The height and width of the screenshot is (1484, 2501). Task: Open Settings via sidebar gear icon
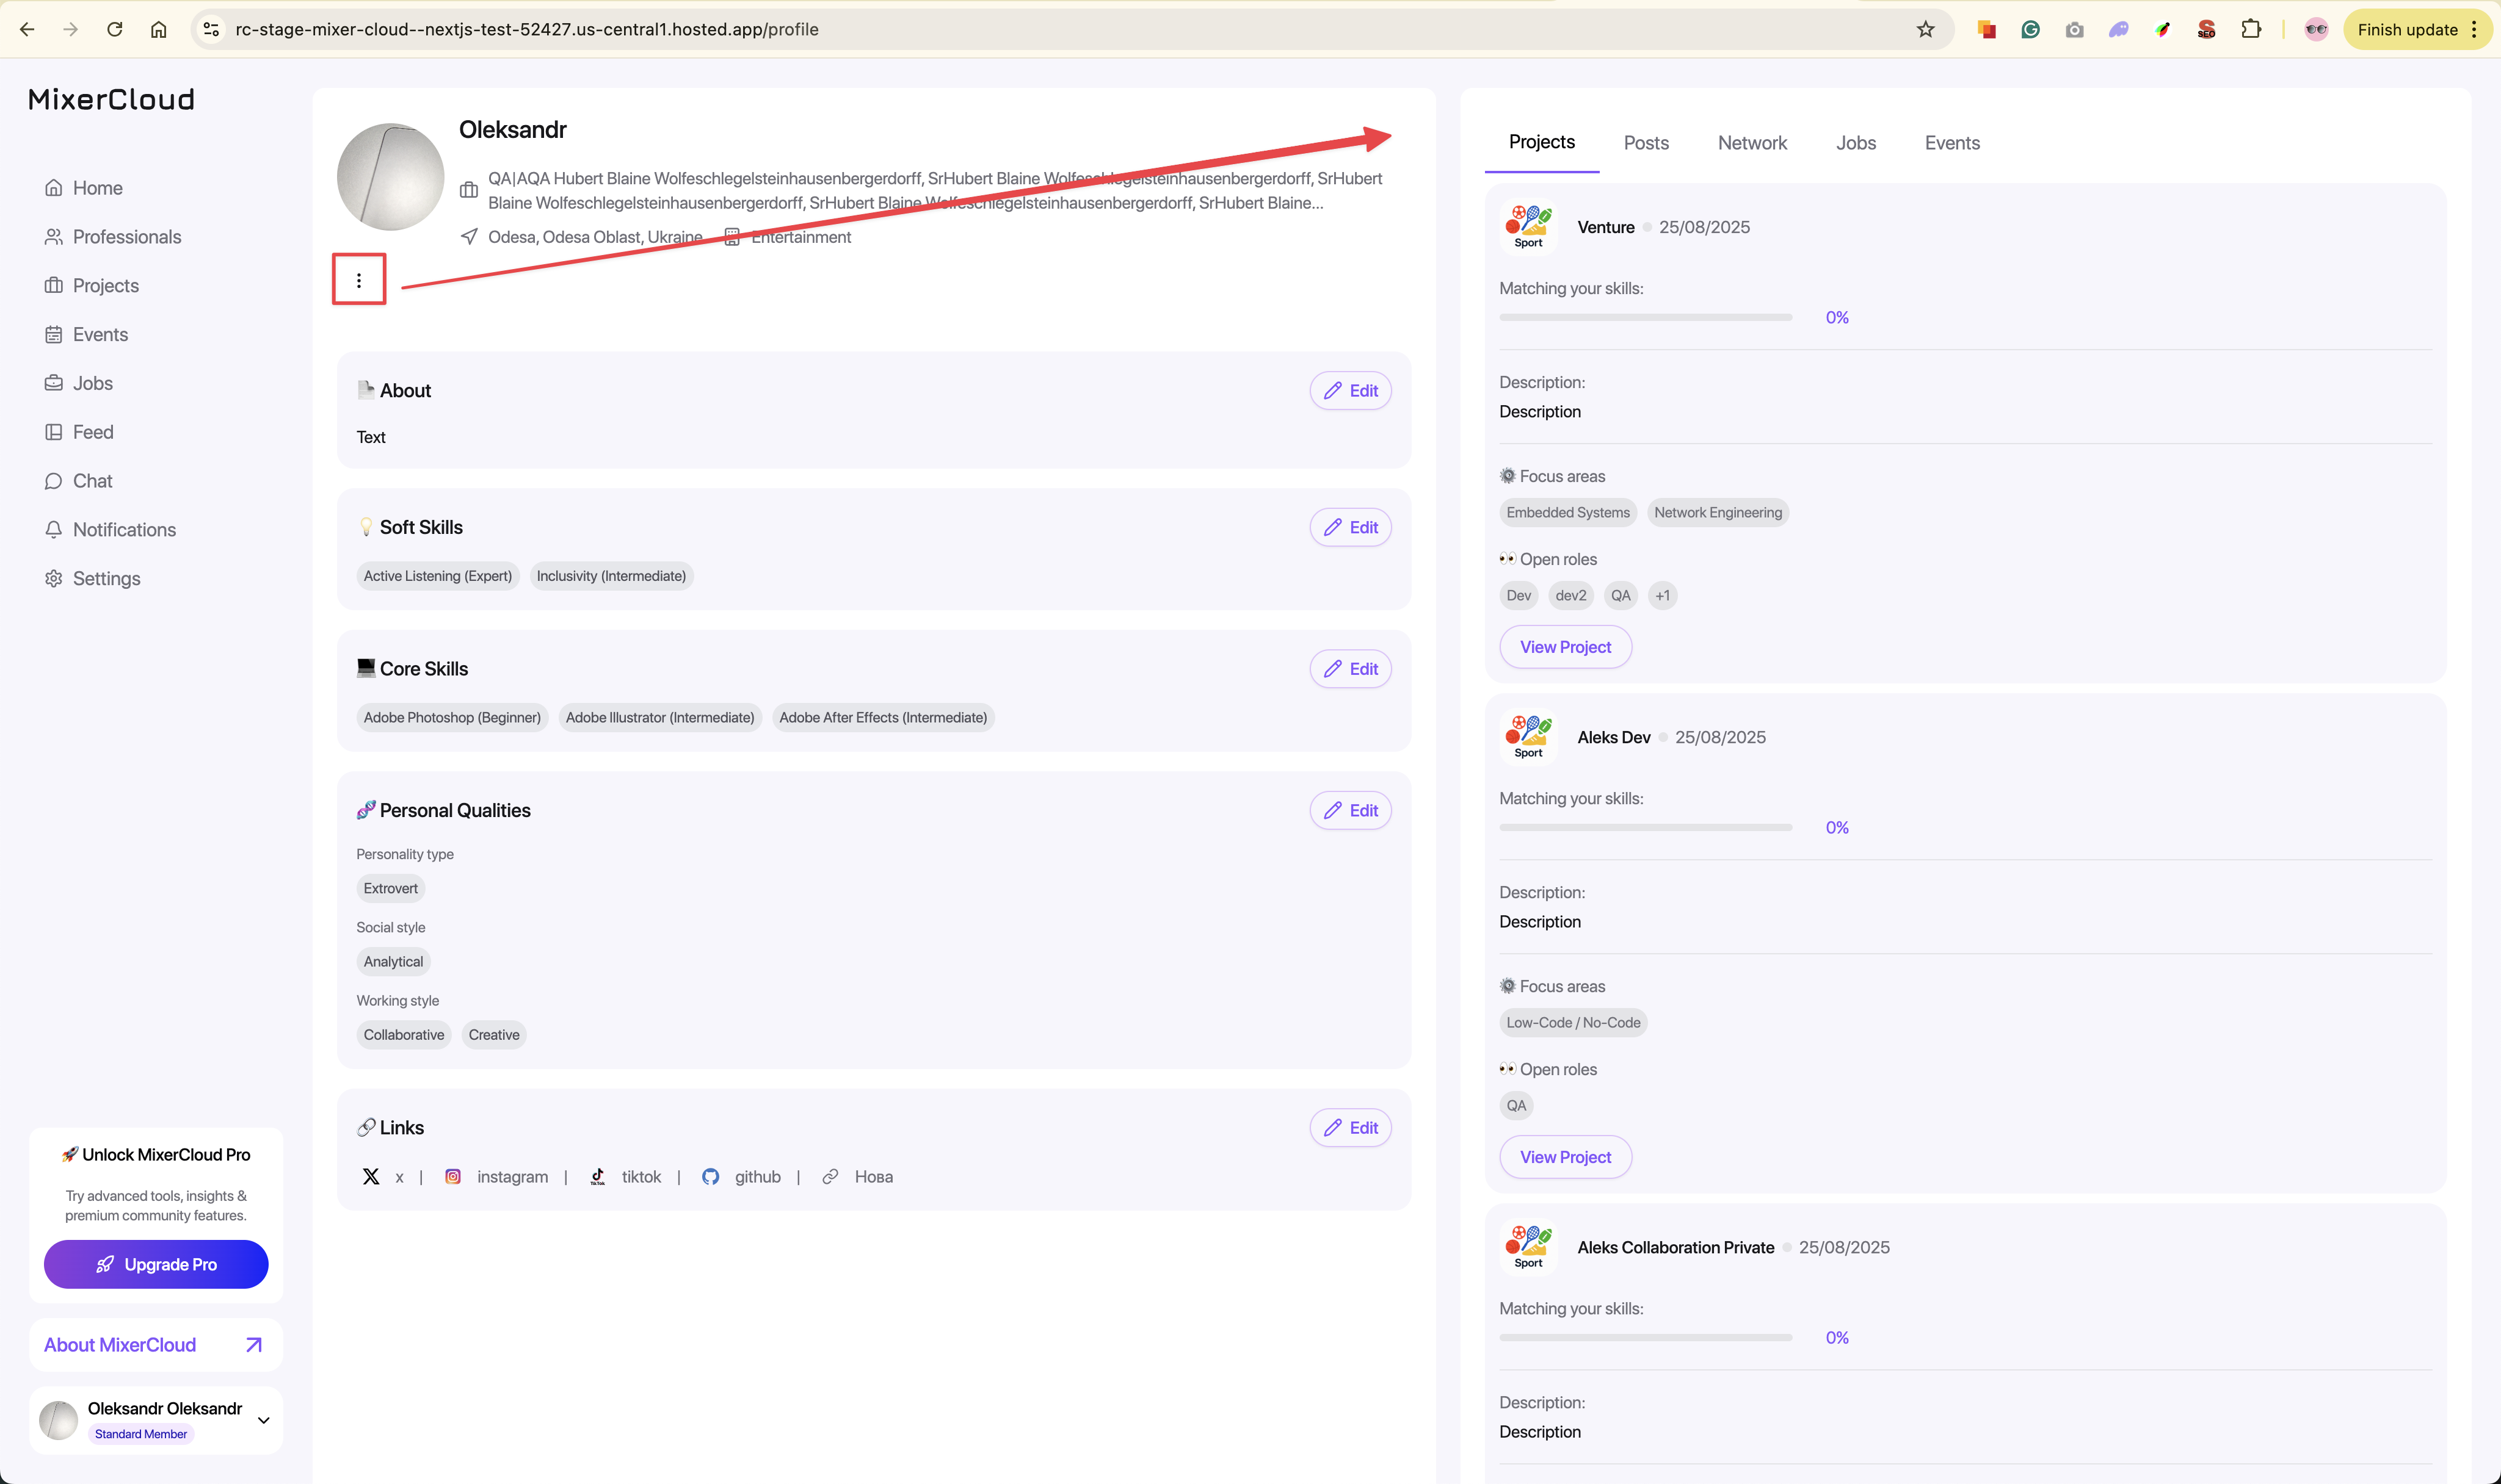point(54,579)
